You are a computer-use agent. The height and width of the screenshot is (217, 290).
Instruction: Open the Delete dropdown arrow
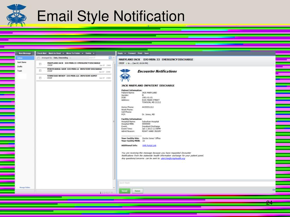click(x=93, y=53)
